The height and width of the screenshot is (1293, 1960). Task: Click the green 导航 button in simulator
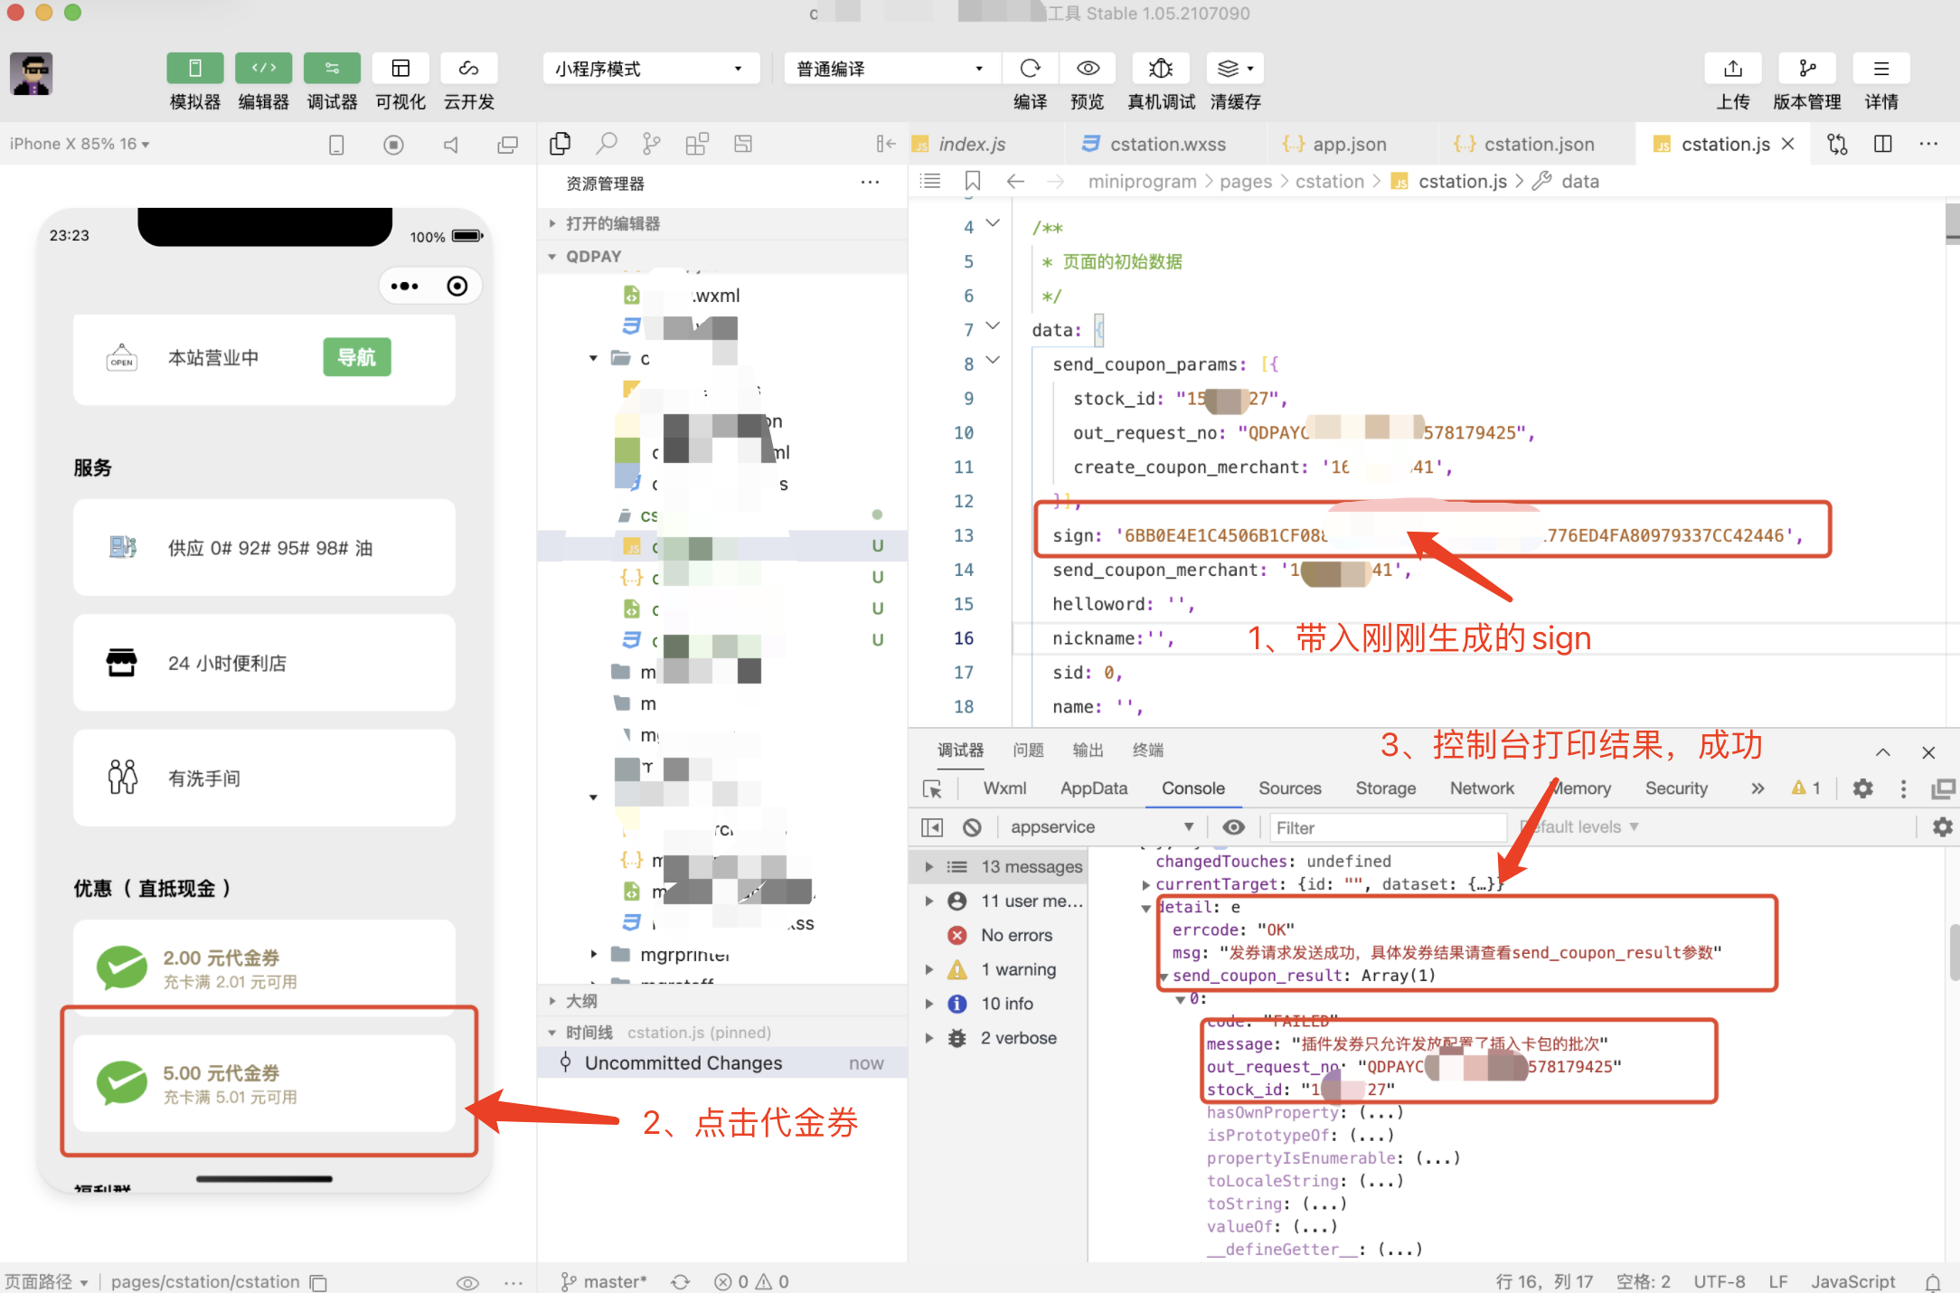356,357
